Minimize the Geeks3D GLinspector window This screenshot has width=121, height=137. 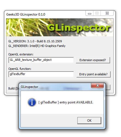pos(90,13)
